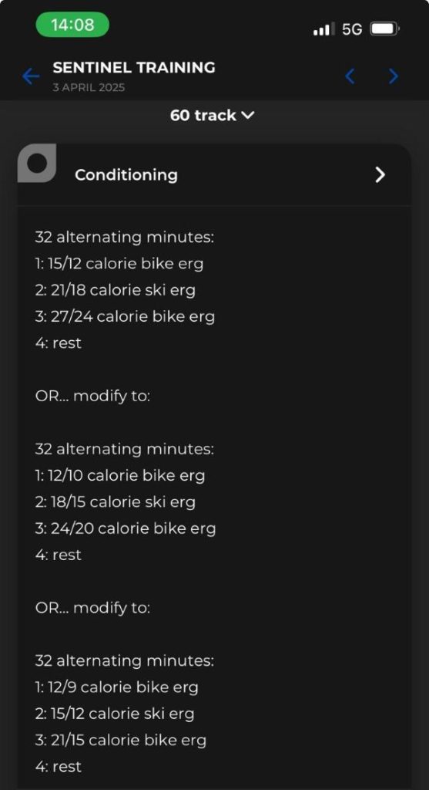
Task: Tap the battery indicator icon
Action: [x=385, y=29]
